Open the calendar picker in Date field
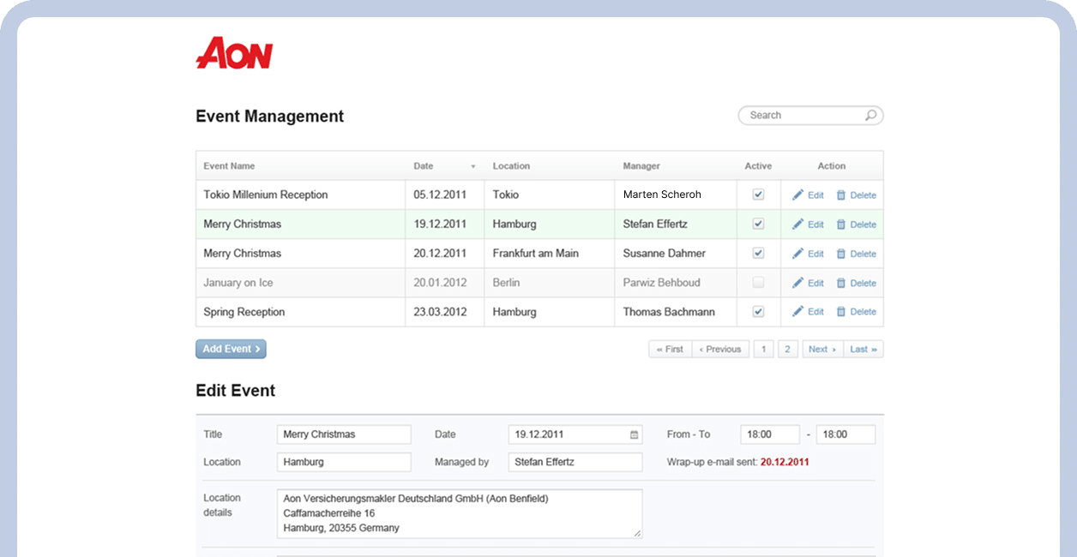Viewport: 1077px width, 557px height. [x=635, y=434]
